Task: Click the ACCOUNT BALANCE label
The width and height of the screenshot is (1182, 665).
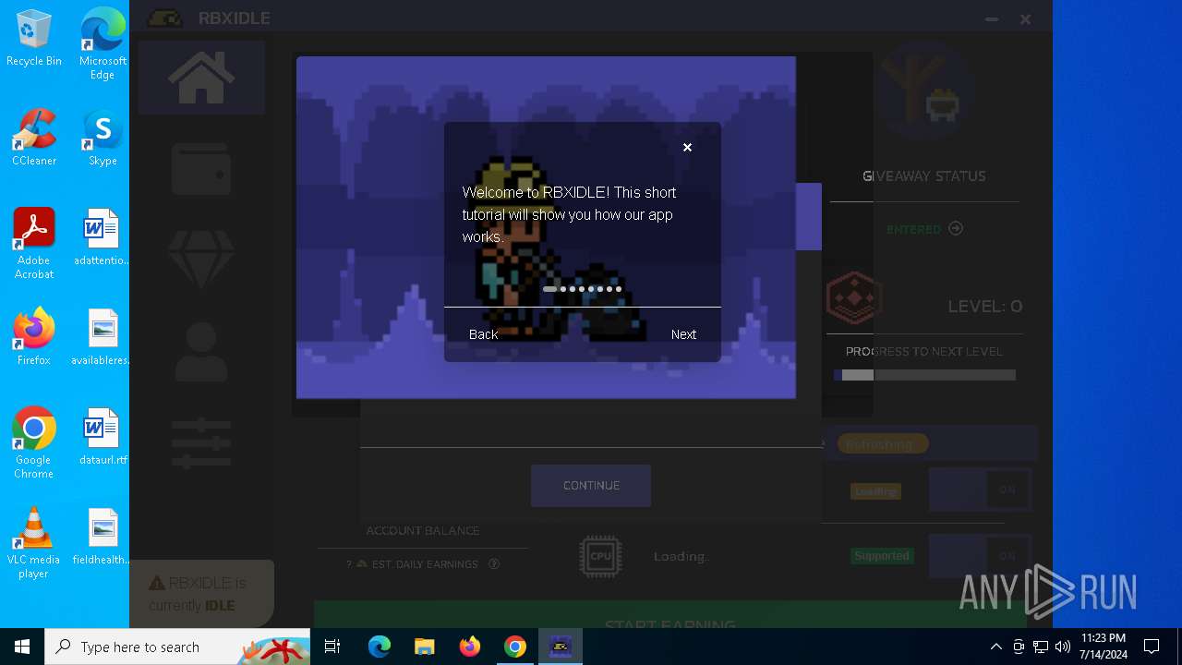Action: coord(423,530)
